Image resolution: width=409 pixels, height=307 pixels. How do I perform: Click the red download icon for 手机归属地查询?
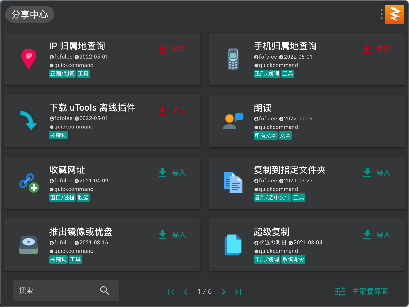[367, 49]
